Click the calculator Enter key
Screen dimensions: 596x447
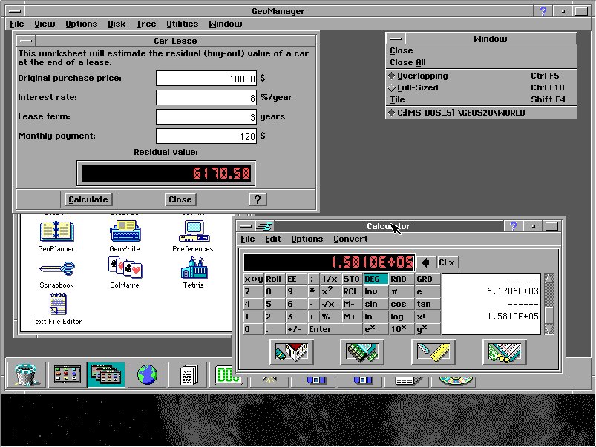click(x=335, y=329)
